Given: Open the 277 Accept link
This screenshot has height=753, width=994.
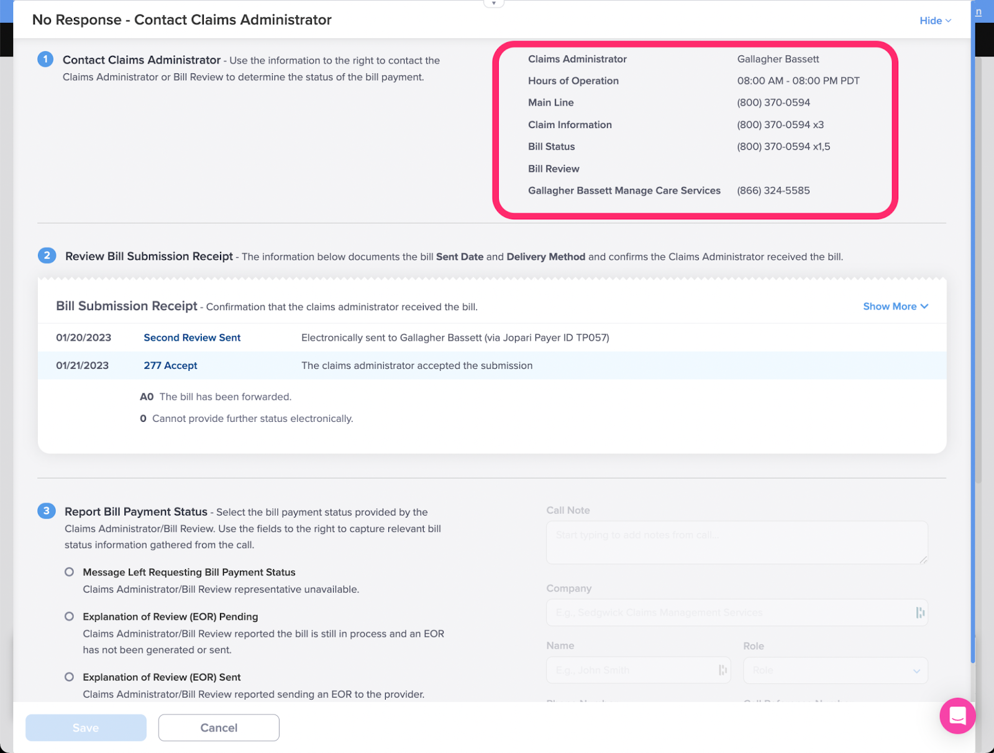Looking at the screenshot, I should coord(170,365).
